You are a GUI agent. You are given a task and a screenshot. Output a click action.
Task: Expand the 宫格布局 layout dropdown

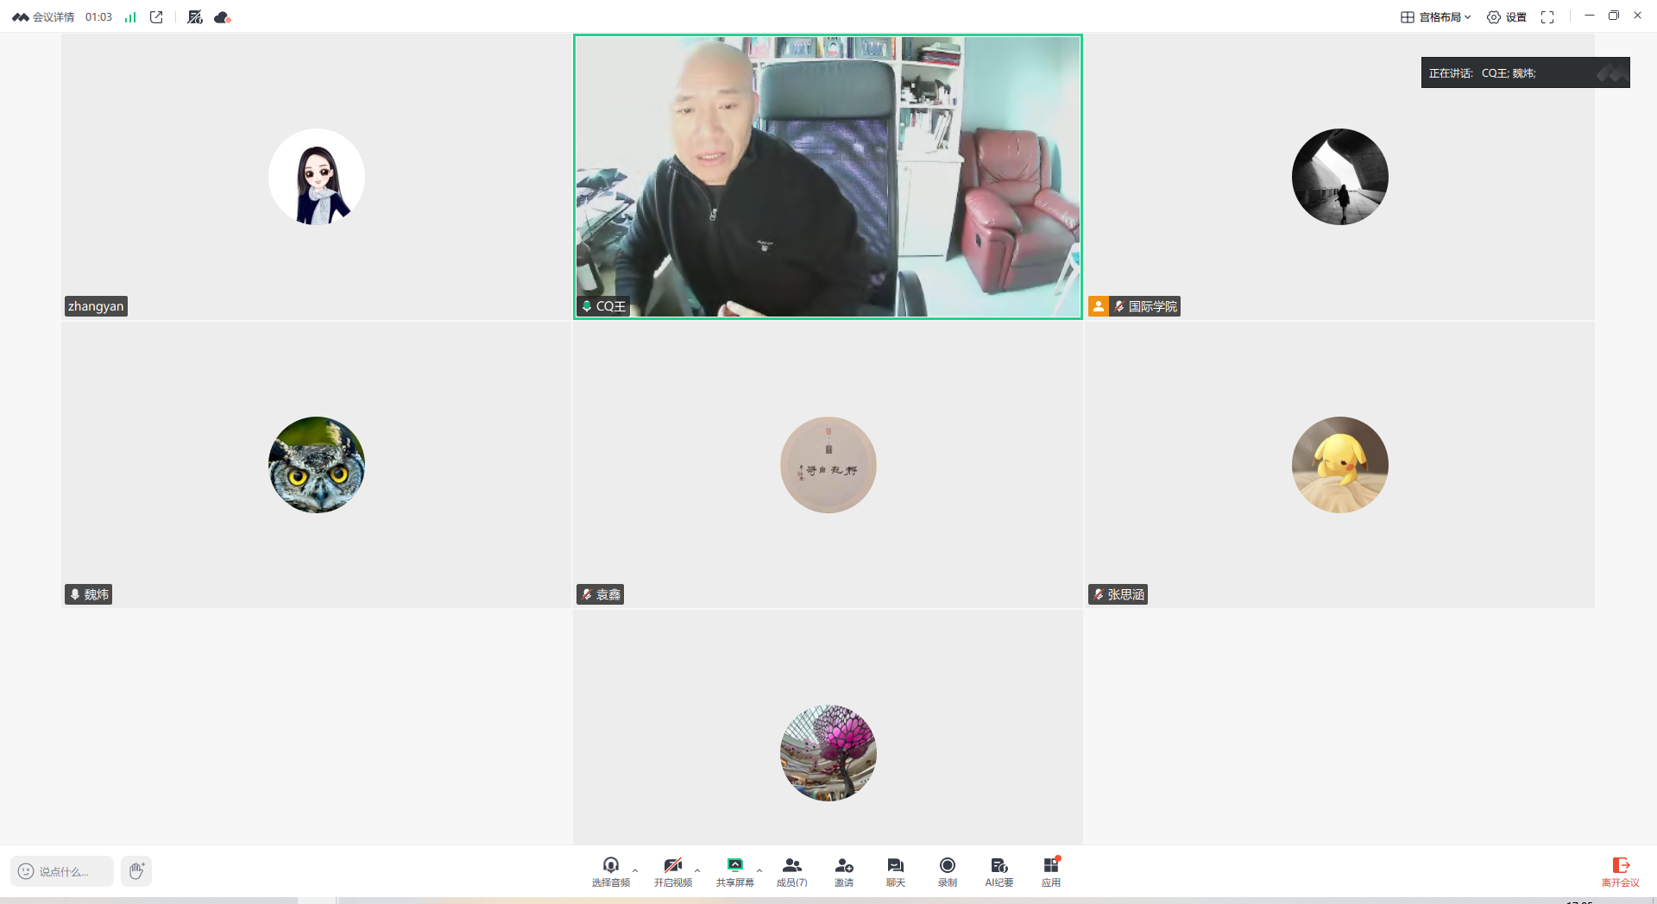click(1436, 16)
